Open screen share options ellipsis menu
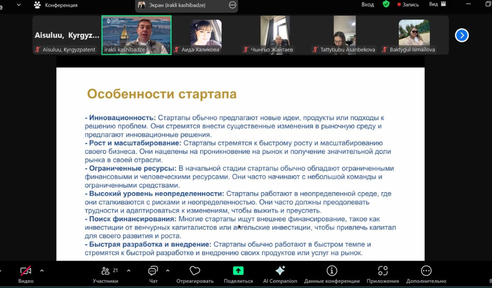492x288 pixels. pos(232,5)
